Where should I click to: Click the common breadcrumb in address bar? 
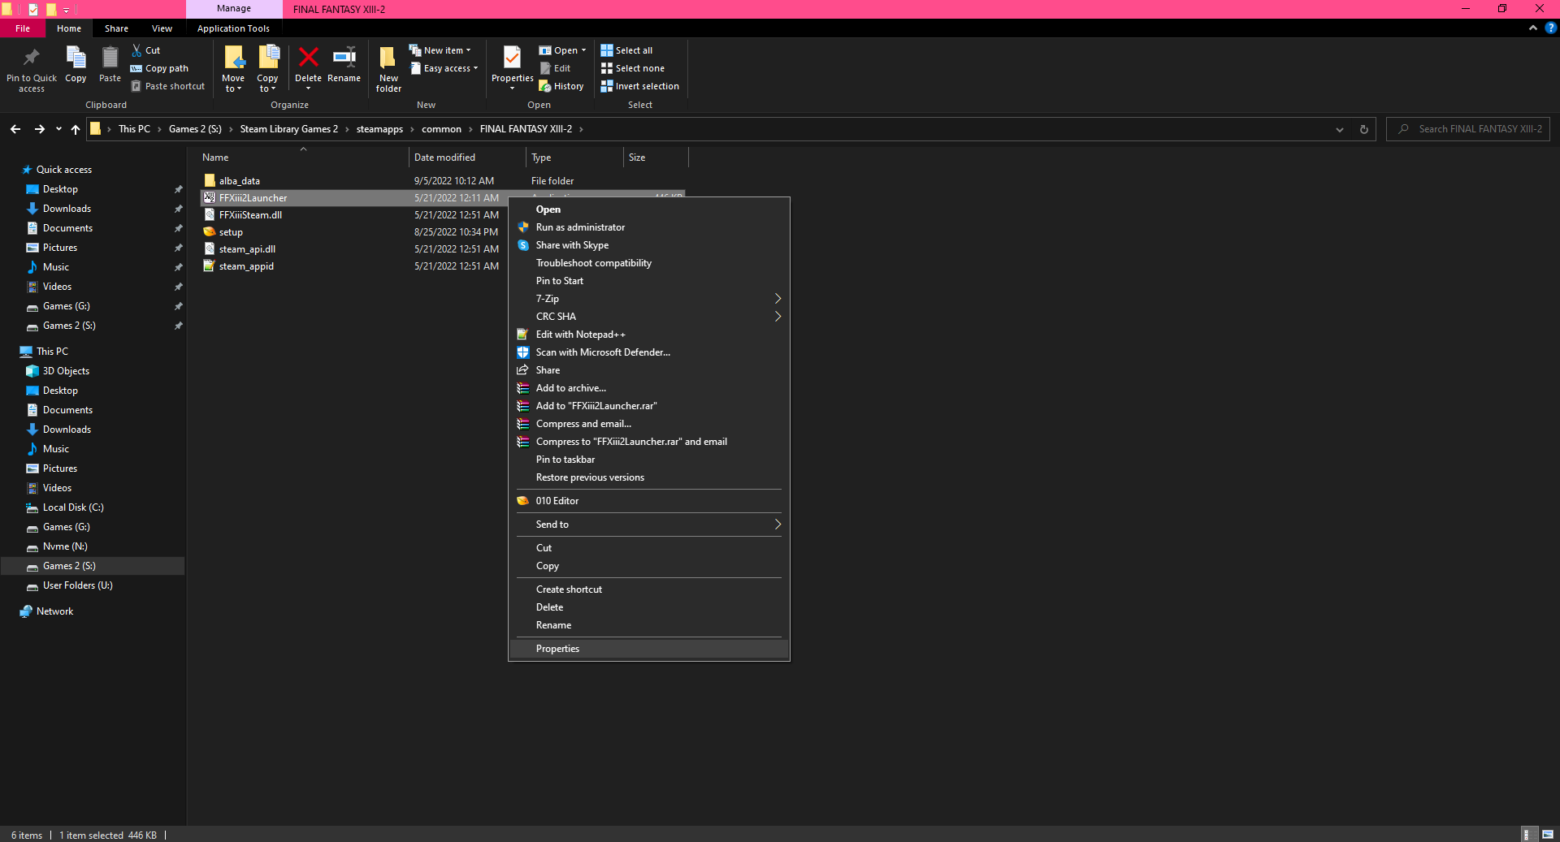(441, 129)
